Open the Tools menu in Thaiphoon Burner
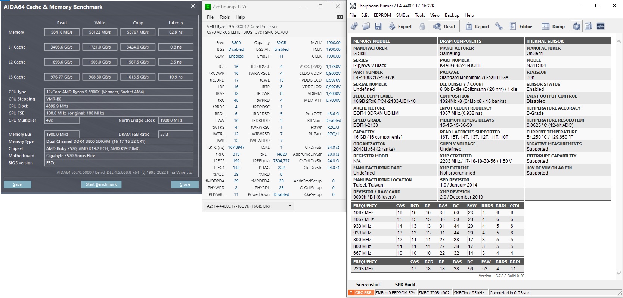The width and height of the screenshot is (623, 298). click(x=420, y=15)
